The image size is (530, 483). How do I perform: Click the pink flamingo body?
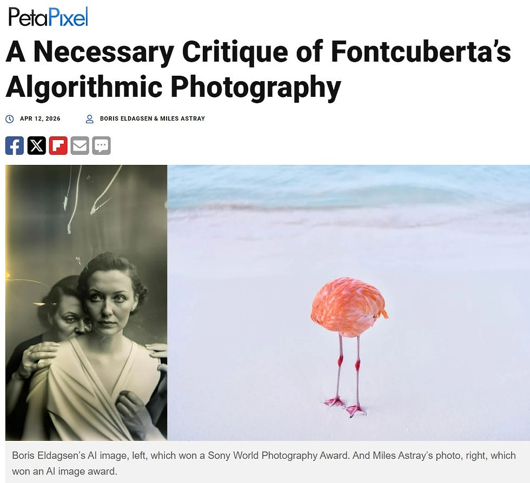pyautogui.click(x=349, y=307)
